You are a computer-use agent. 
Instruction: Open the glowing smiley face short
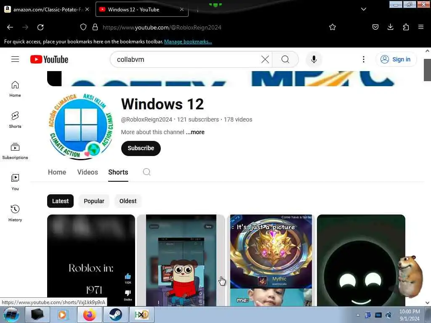[361, 260]
